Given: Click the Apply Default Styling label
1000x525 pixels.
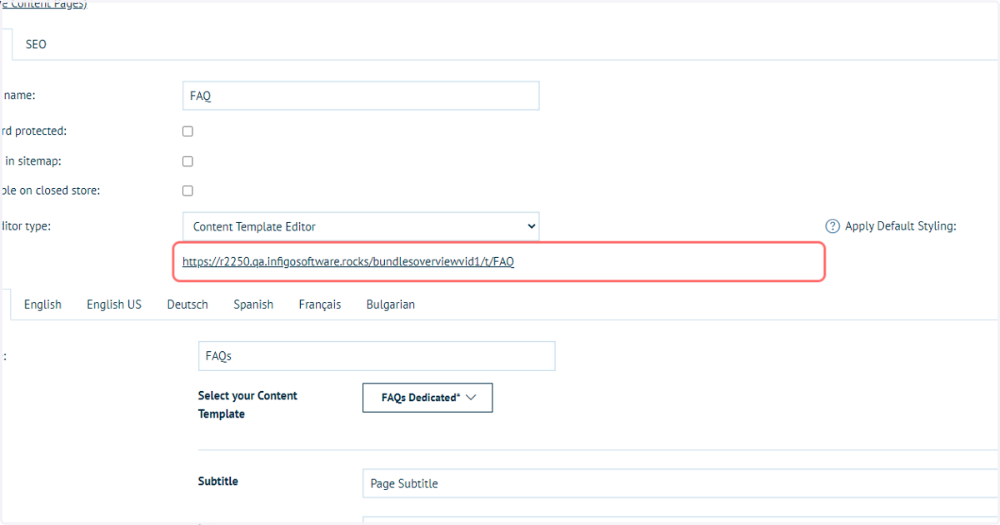Looking at the screenshot, I should click(901, 226).
